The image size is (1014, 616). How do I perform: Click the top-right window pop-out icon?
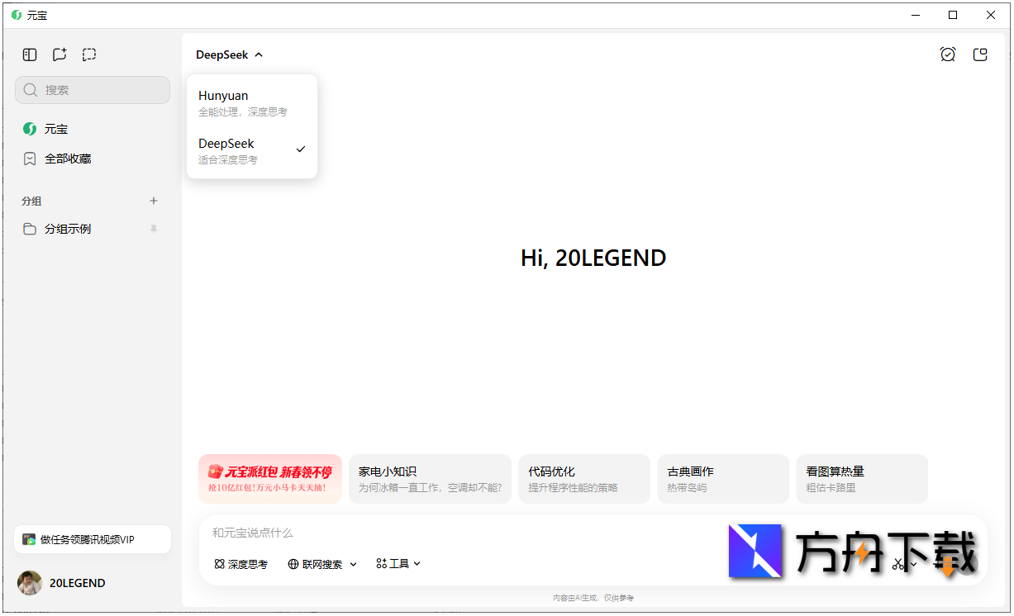pos(980,54)
